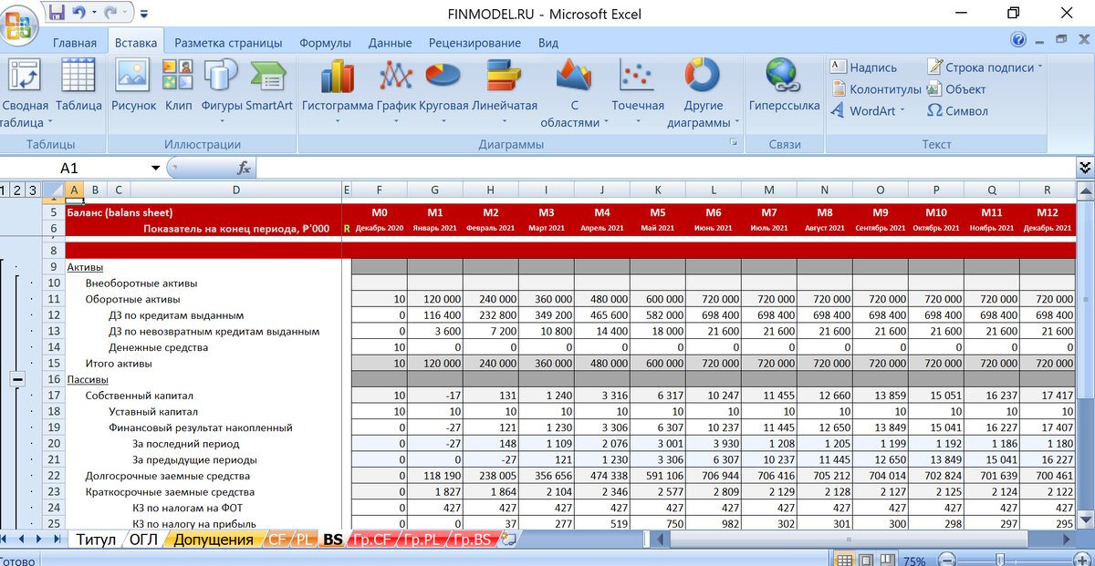The height and width of the screenshot is (566, 1095).
Task: Select row header 15
Action: point(53,363)
